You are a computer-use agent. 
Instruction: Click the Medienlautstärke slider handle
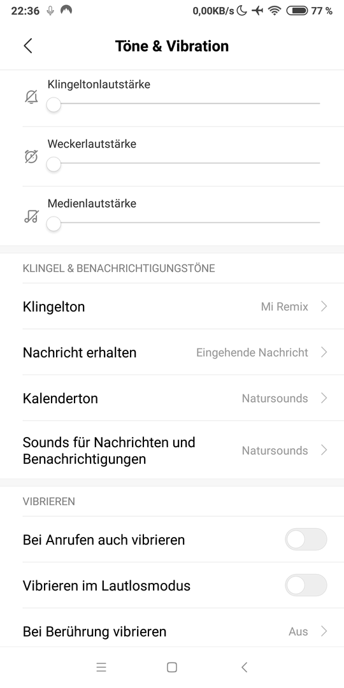54,224
